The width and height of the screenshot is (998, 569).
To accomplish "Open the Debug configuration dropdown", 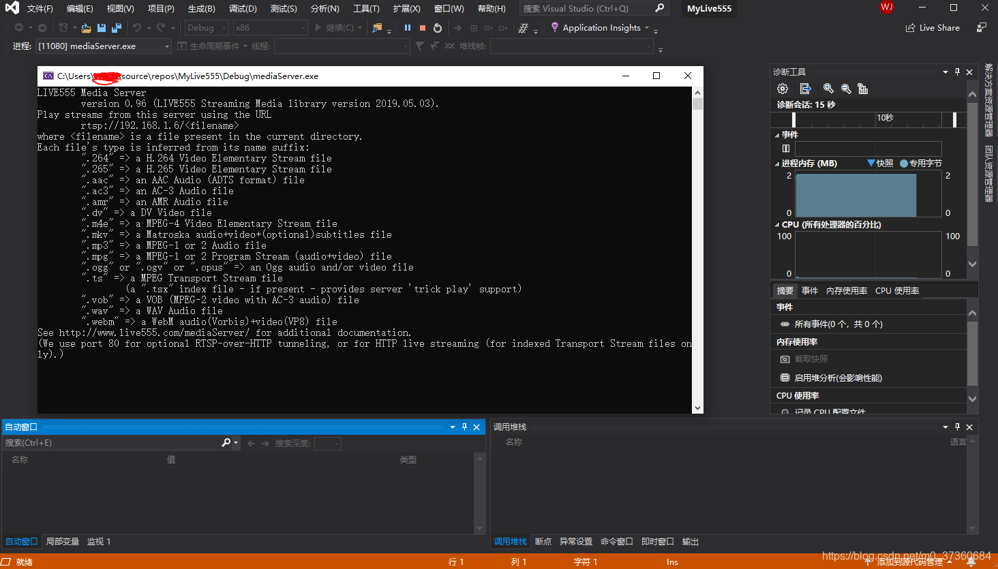I will click(x=207, y=28).
